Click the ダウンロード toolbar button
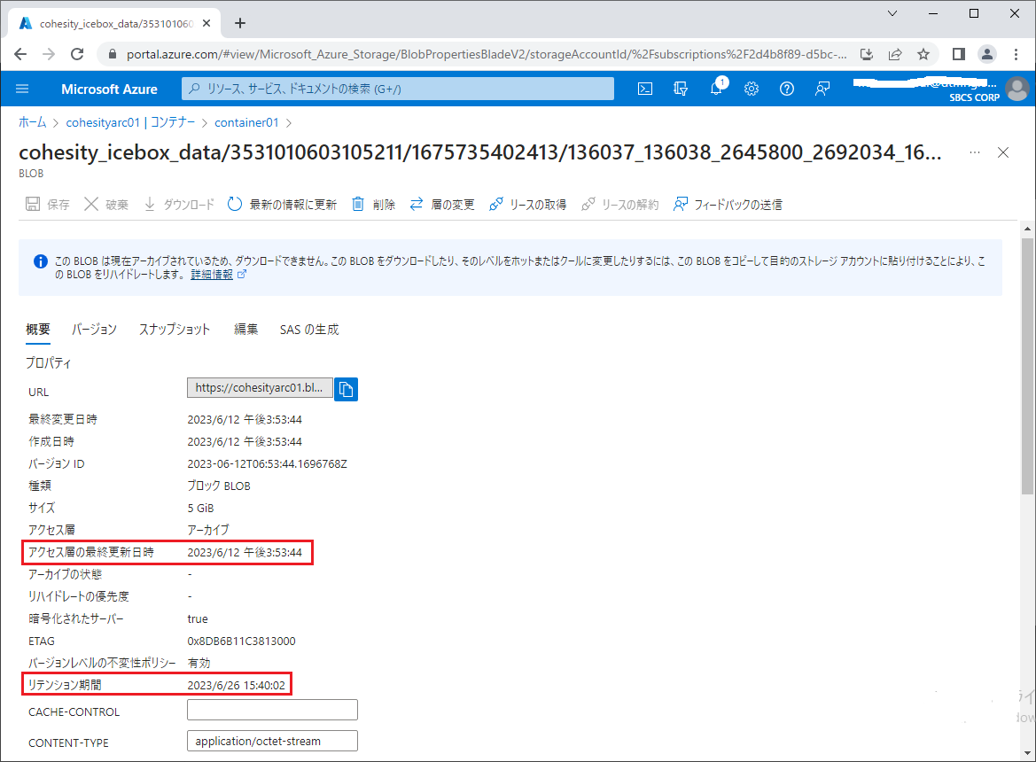 pyautogui.click(x=179, y=204)
